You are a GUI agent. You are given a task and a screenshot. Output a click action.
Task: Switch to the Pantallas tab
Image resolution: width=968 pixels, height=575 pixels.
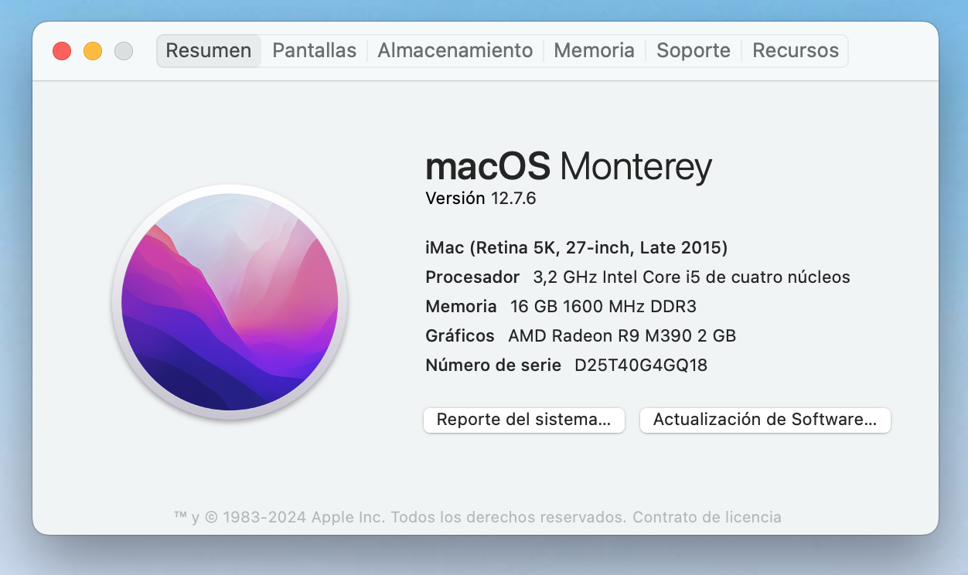coord(314,51)
